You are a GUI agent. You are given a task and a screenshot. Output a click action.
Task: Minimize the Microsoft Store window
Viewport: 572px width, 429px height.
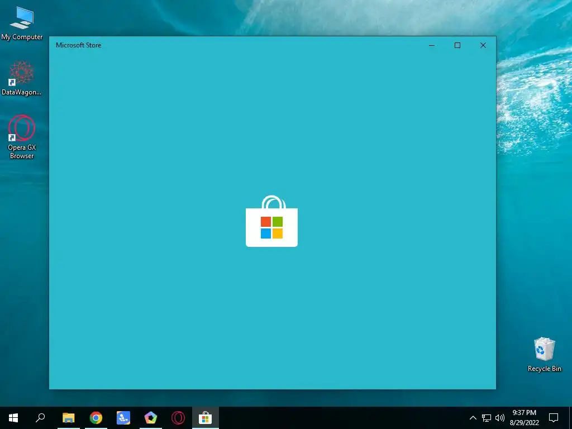[432, 45]
